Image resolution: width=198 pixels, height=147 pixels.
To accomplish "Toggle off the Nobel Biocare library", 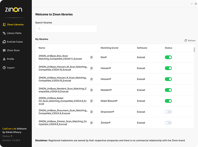I will point(168,101).
